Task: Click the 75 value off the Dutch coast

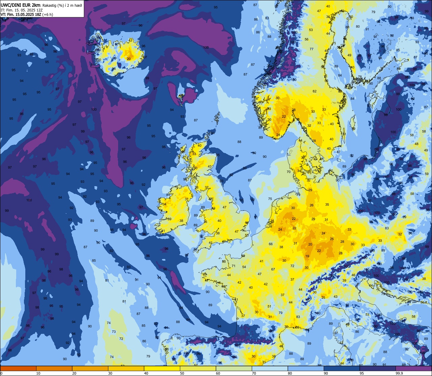Action: [270, 199]
